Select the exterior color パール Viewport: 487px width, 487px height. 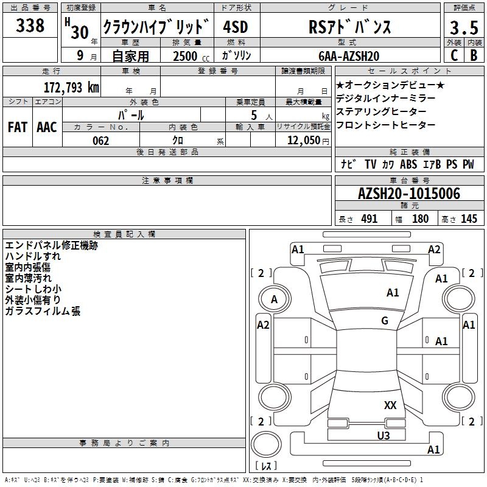[x=131, y=115]
